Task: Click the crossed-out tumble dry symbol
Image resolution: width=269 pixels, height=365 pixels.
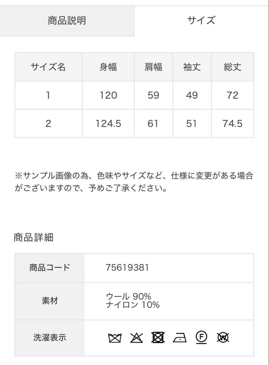Action: [158, 337]
